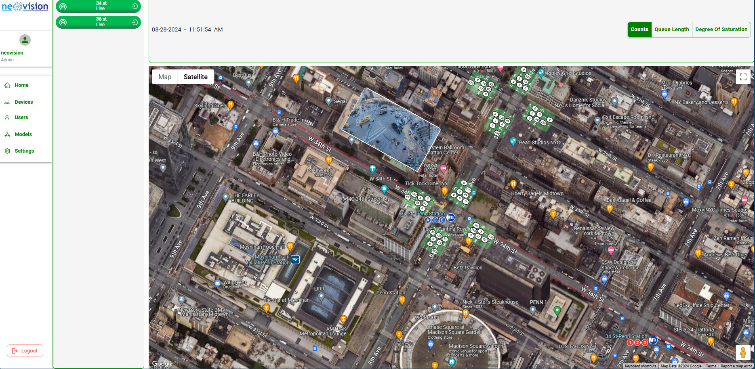This screenshot has height=369, width=755.
Task: Select the Counts view toggle
Action: (x=639, y=29)
